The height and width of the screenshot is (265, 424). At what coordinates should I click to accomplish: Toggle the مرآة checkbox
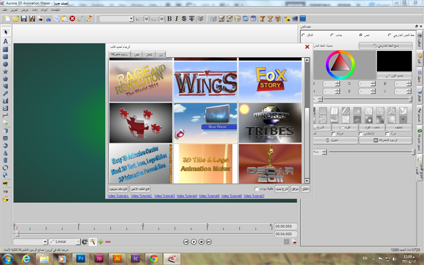point(388,134)
